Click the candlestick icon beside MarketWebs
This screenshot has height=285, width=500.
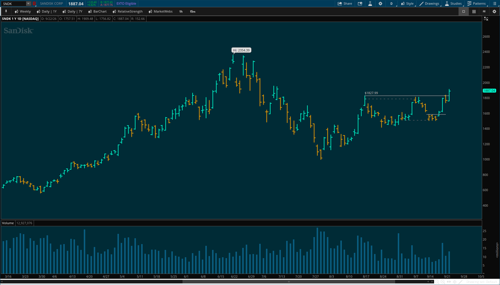[150, 12]
